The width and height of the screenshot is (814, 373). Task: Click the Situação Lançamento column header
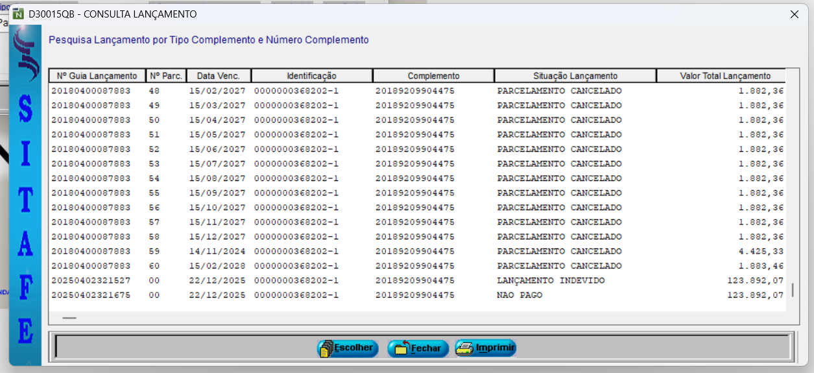tap(575, 76)
